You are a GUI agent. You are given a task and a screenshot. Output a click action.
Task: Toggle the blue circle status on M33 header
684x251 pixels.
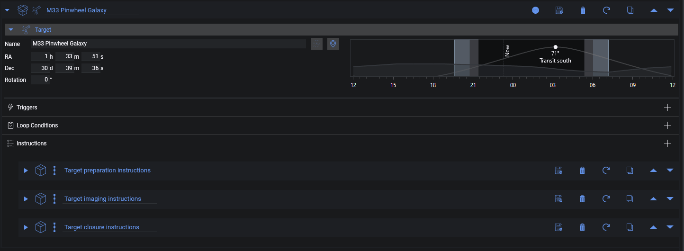(535, 10)
